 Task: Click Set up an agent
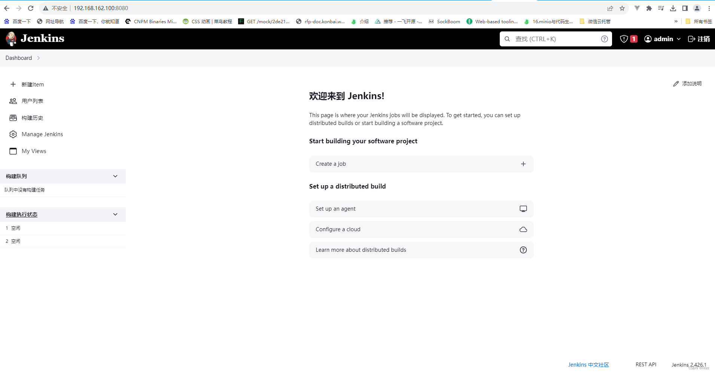coord(421,209)
